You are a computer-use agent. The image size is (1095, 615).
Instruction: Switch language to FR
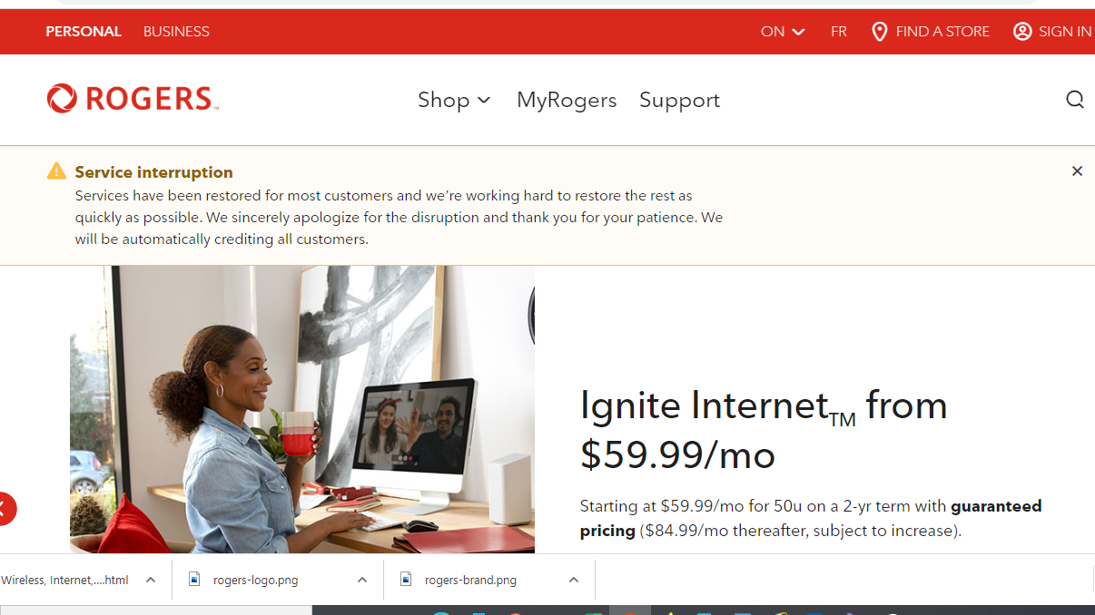click(x=839, y=32)
